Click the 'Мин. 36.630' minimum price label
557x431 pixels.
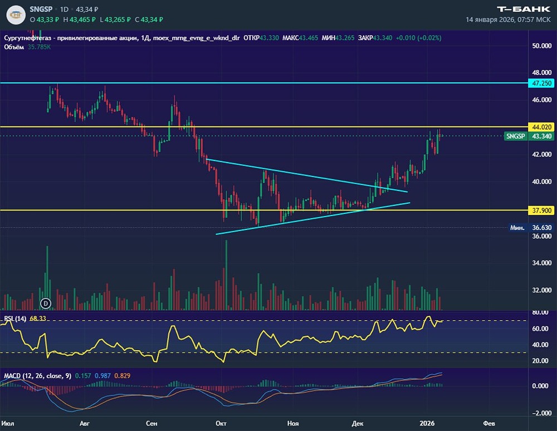point(531,228)
